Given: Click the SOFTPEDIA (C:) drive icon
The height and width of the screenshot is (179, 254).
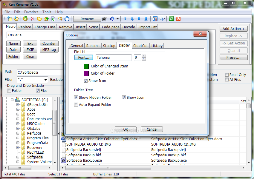Looking at the screenshot, I should (x=17, y=100).
